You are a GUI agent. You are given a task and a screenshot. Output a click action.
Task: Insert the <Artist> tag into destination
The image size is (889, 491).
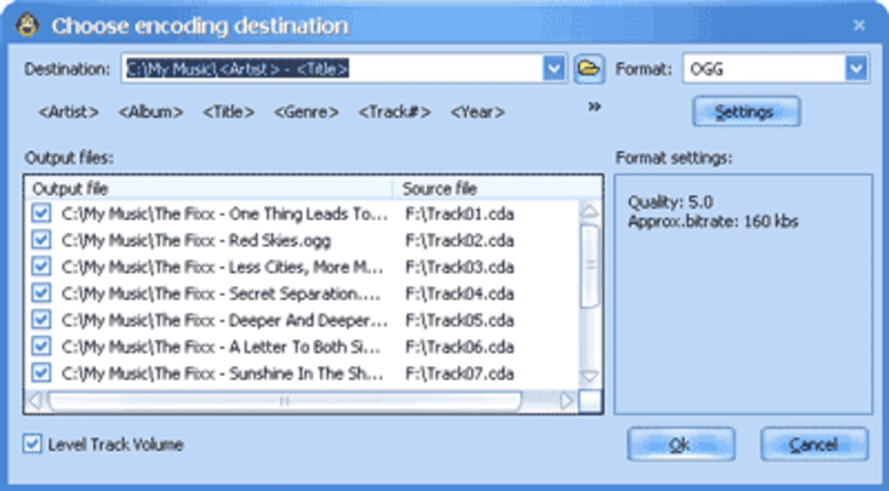68,112
